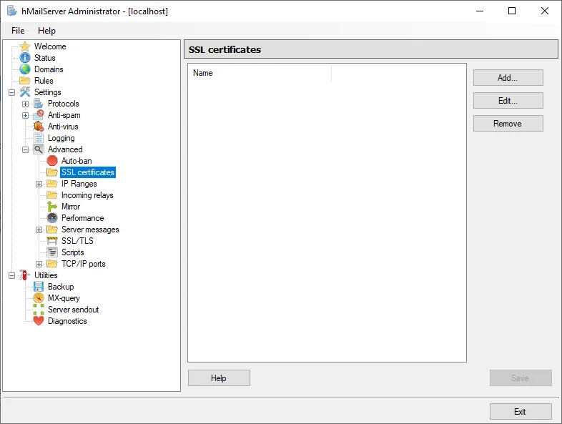
Task: Open the Help menu
Action: pyautogui.click(x=46, y=31)
